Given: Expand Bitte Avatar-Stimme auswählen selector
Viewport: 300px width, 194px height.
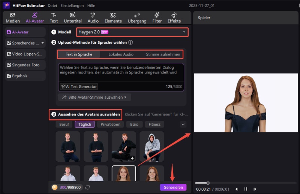Looking at the screenshot, I should coord(92,97).
